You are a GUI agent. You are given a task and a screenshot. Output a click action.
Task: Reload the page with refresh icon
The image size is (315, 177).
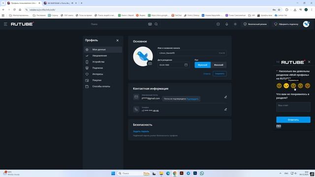14,10
